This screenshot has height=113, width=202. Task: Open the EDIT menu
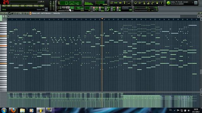click(9, 6)
